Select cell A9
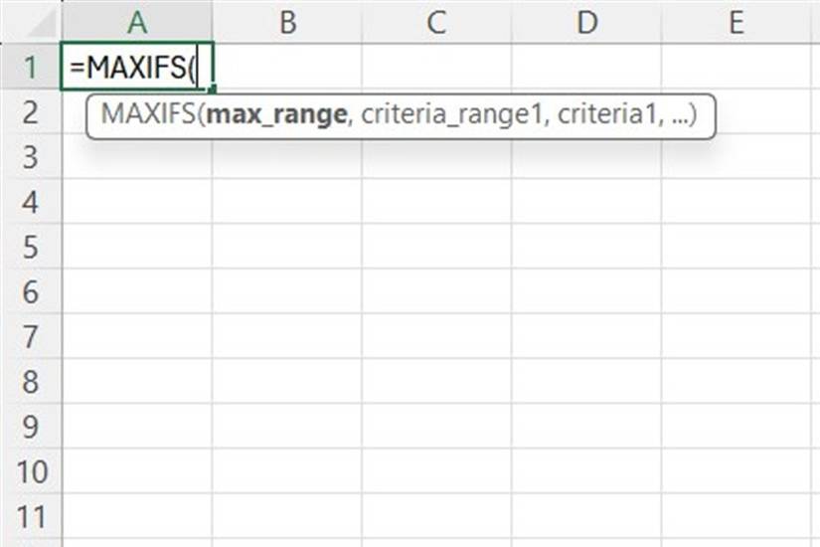Screen dimensions: 820x547 coord(137,427)
